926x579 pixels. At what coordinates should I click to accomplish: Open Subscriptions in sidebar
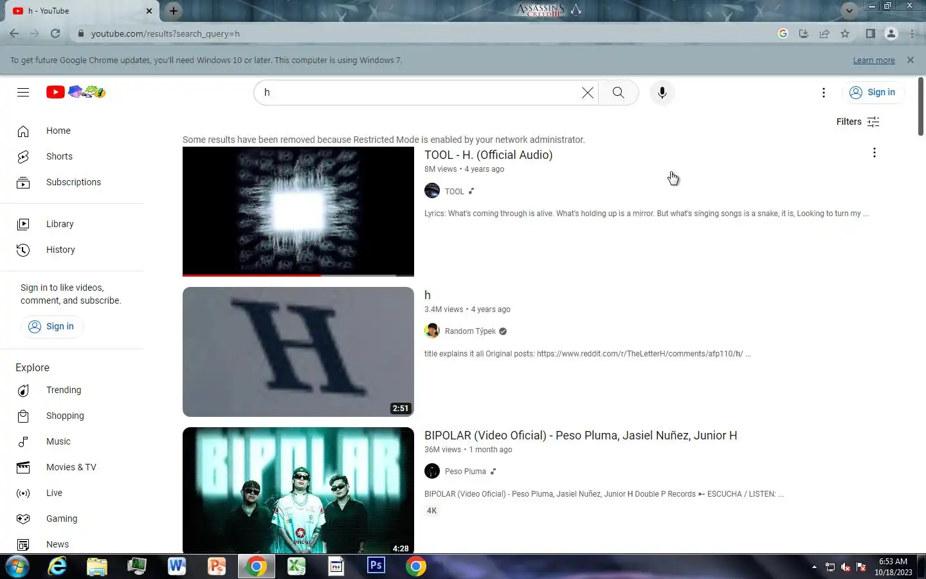tap(72, 182)
